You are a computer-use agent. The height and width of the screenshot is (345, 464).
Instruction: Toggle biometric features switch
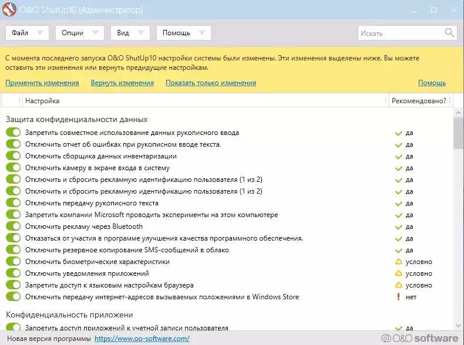click(13, 261)
